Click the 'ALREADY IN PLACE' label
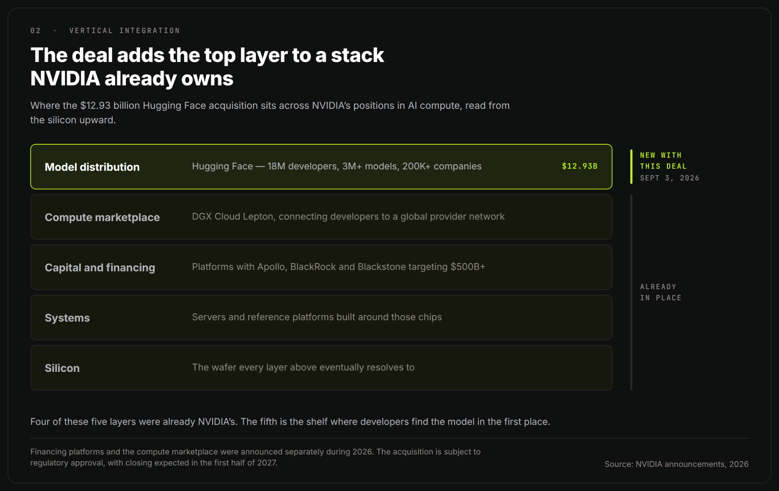The image size is (779, 491). click(x=660, y=292)
